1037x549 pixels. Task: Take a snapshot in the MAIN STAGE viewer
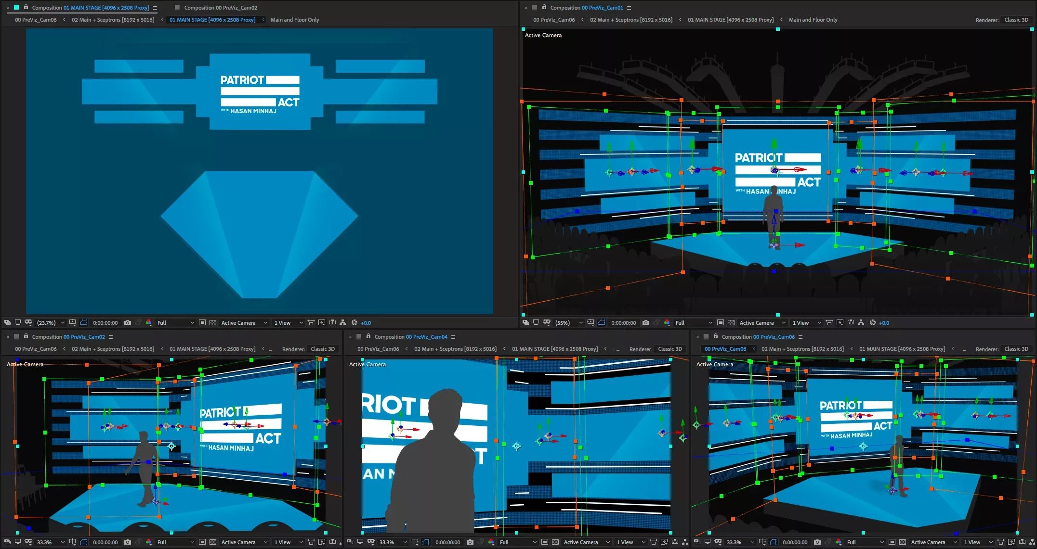tap(127, 323)
